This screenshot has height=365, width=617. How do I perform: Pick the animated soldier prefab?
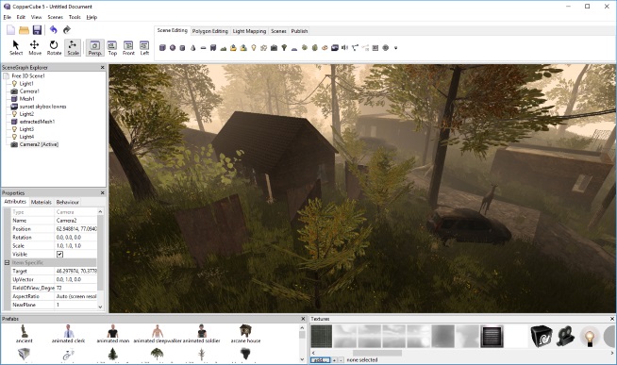(x=202, y=334)
